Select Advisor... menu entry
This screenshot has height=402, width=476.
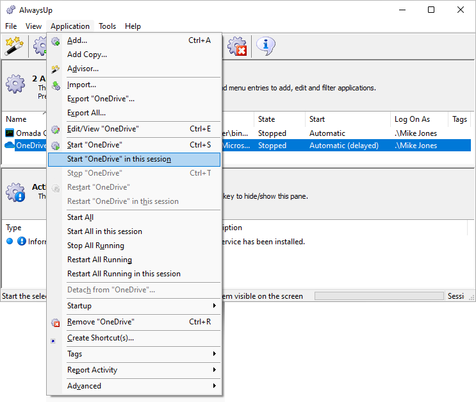[134, 69]
